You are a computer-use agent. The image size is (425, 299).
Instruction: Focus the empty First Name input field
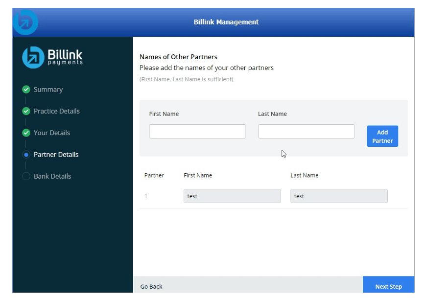pyautogui.click(x=197, y=131)
